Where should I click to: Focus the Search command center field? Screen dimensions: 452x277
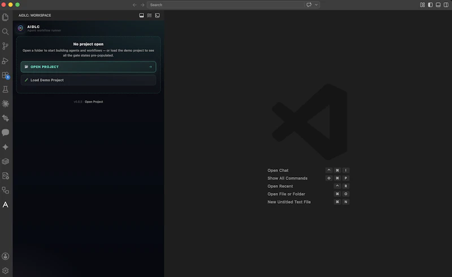225,5
